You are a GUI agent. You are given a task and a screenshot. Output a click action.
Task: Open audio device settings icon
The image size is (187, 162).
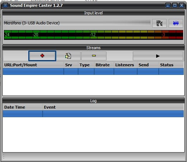tap(159, 23)
